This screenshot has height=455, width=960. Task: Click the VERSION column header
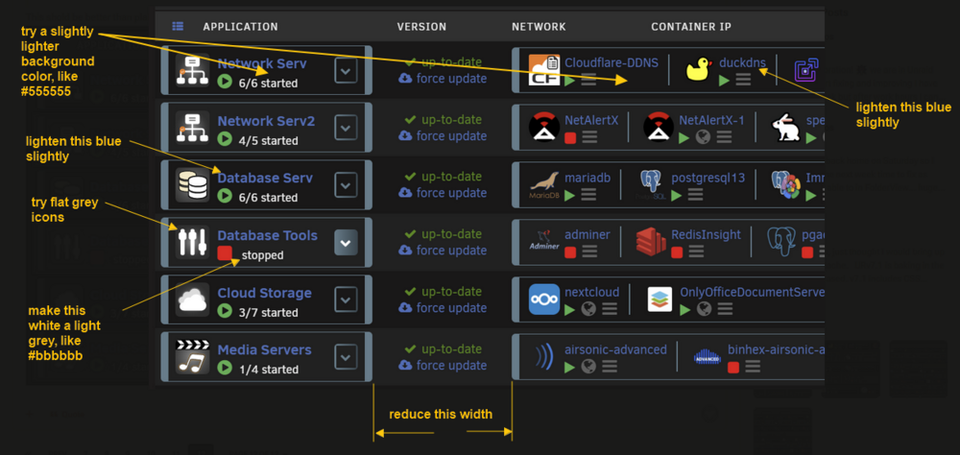pos(421,27)
